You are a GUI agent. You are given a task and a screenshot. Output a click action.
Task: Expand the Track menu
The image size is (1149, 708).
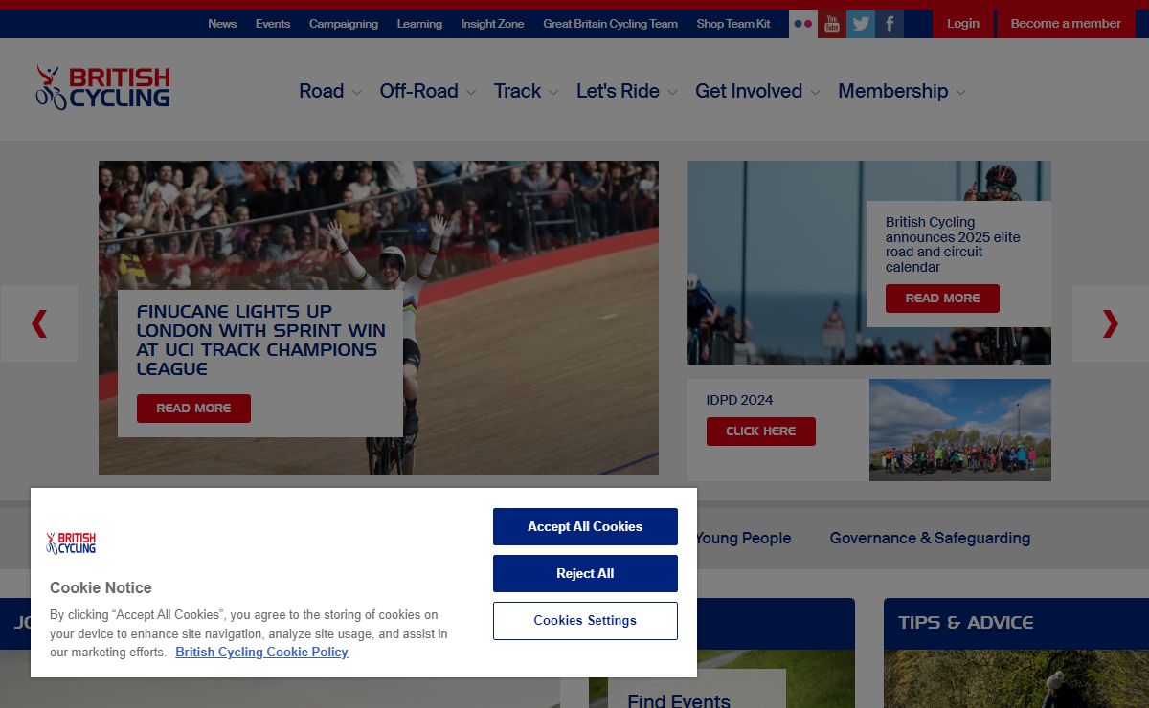526,91
